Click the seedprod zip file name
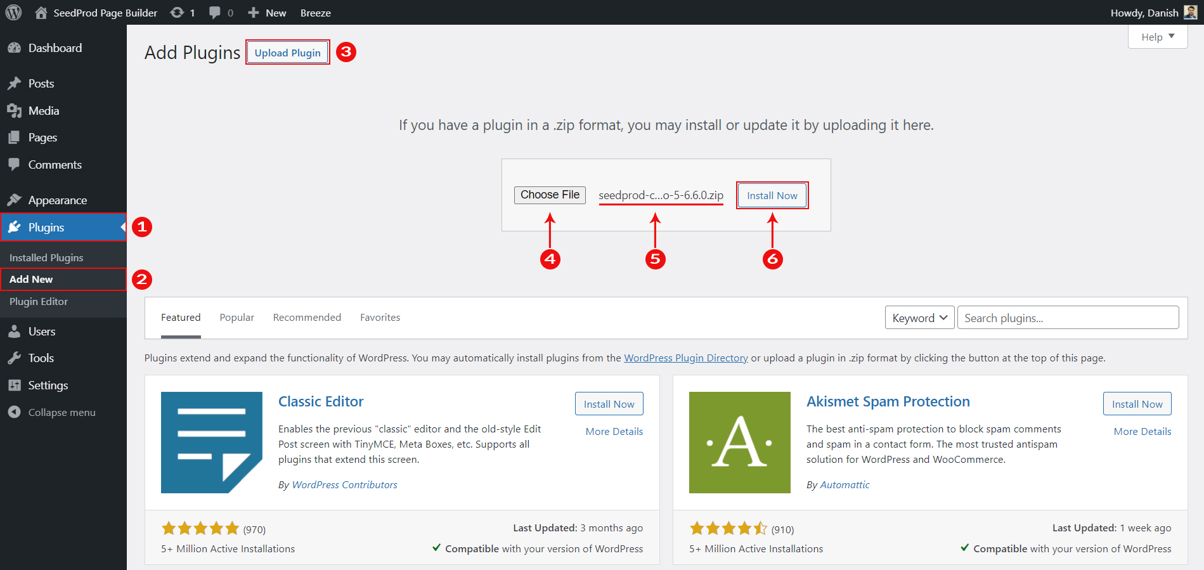The image size is (1204, 570). (x=661, y=195)
